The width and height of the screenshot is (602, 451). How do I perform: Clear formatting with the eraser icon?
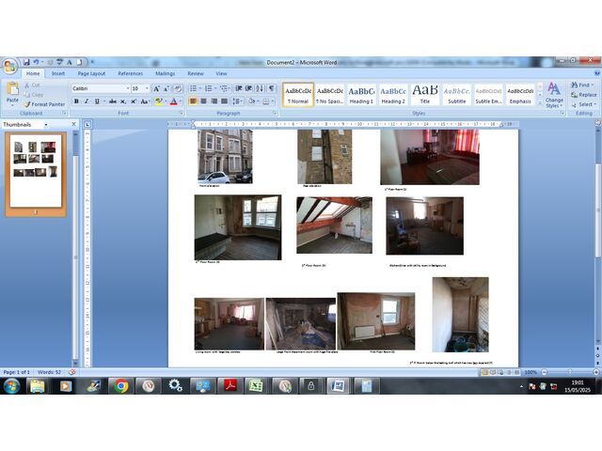pos(178,88)
